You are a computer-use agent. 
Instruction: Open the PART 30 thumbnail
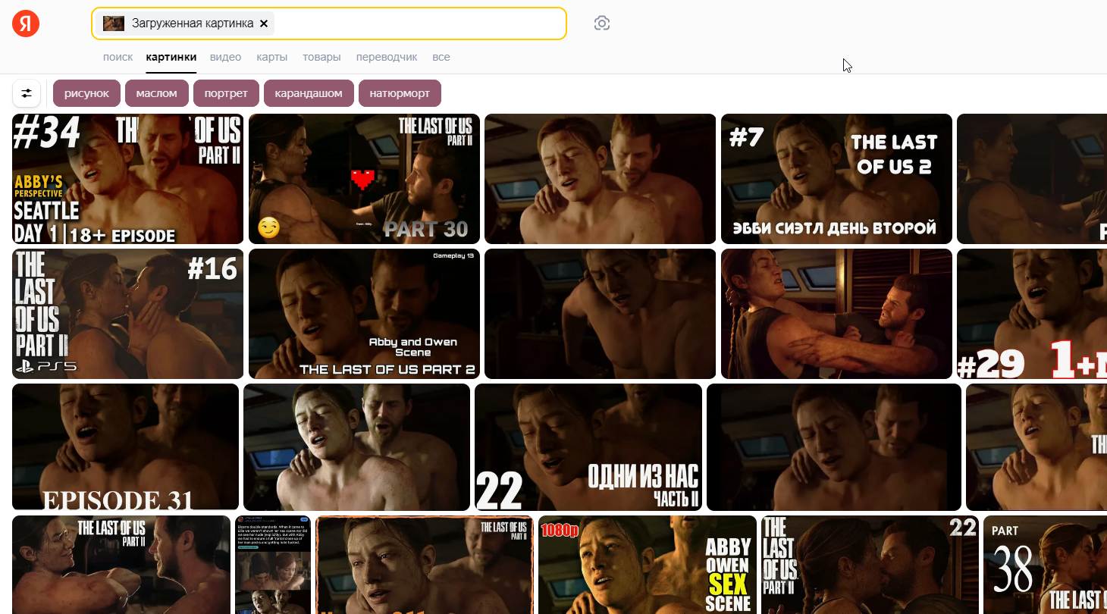point(364,179)
